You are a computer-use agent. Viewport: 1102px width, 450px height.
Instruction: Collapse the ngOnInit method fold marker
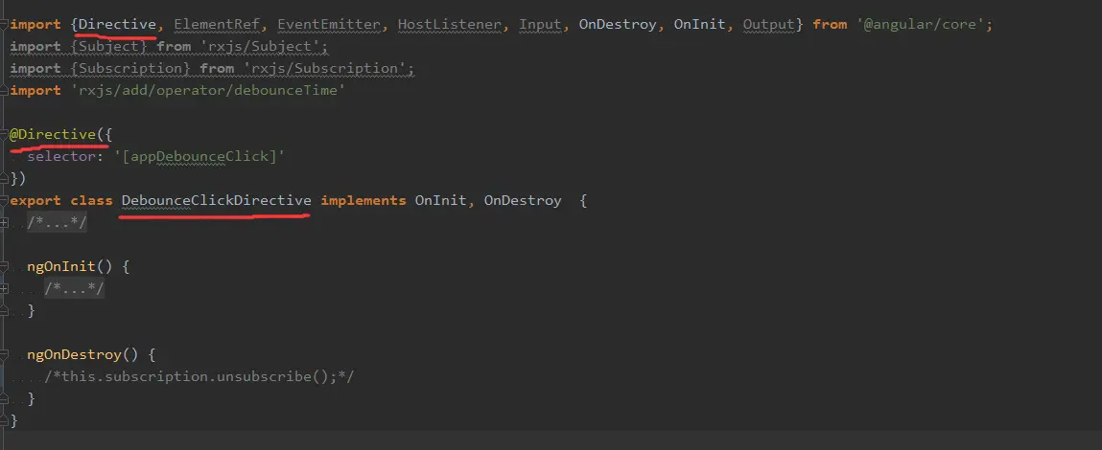[4, 267]
